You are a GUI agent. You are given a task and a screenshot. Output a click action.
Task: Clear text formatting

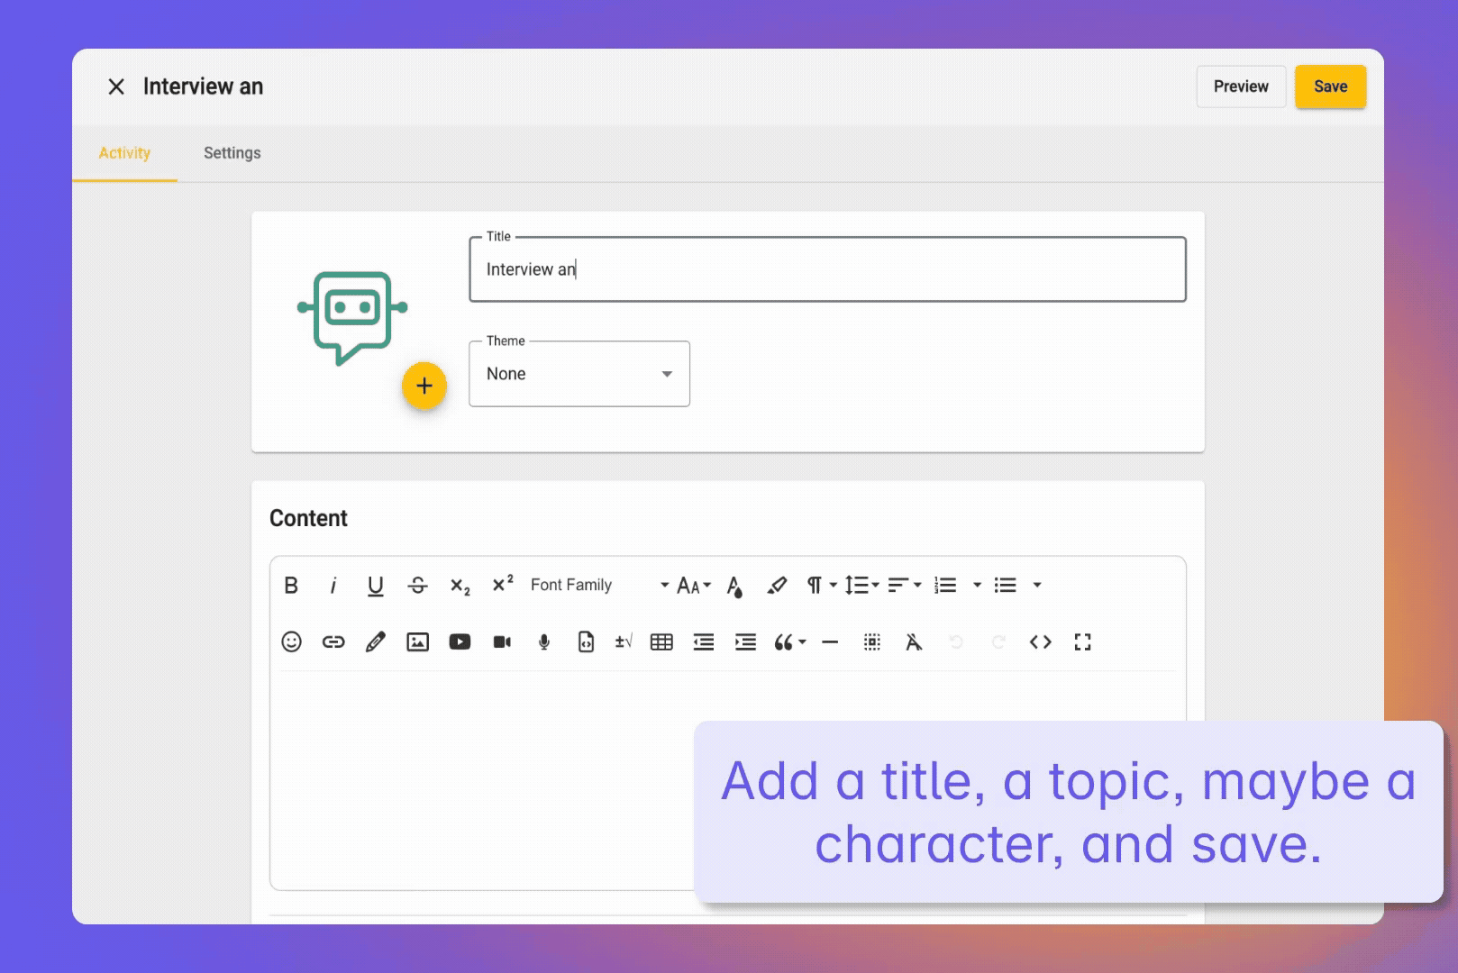coord(914,642)
